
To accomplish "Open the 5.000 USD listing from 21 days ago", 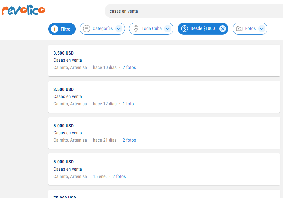I will tap(164, 133).
